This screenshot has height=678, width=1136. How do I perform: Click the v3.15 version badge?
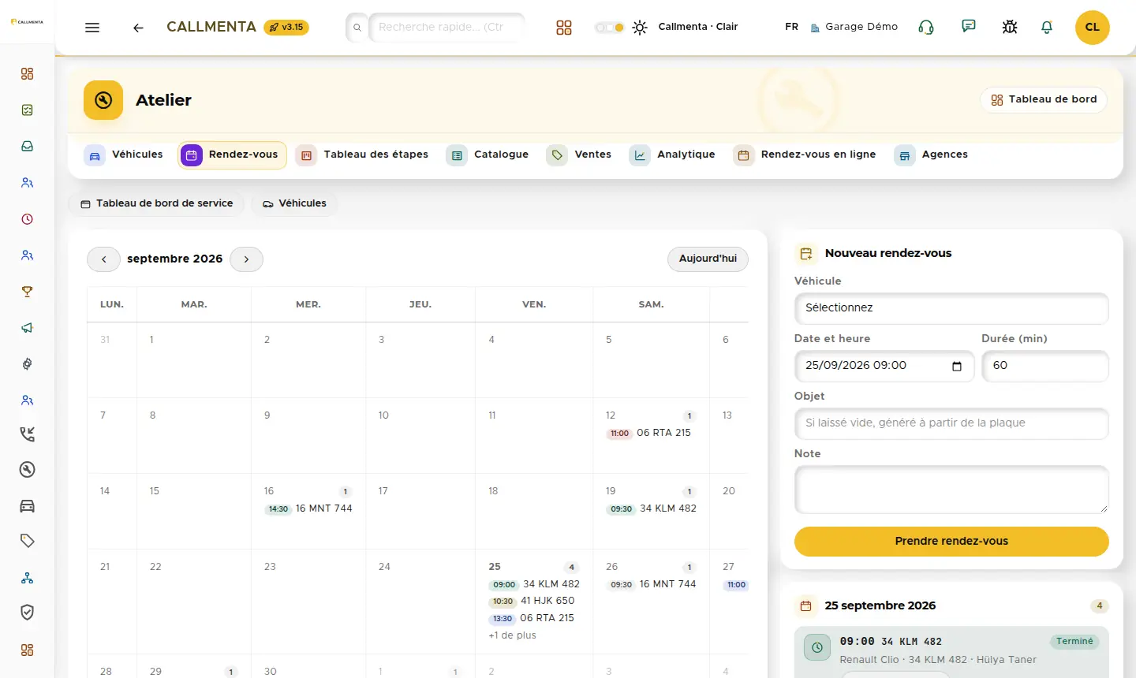[x=286, y=28]
